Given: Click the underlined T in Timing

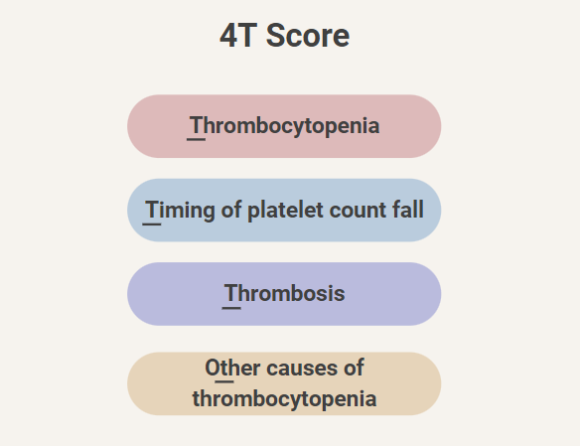Looking at the screenshot, I should coord(151,210).
